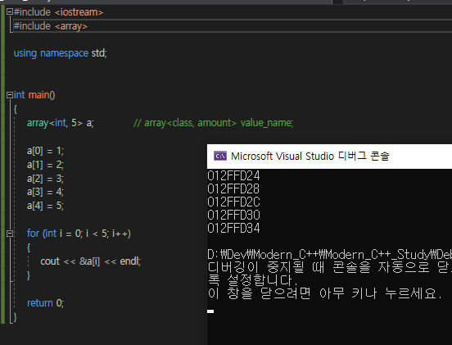Screen dimensions: 452x345
Task: Click the '#include <iostream>' code line
Action: 58,12
